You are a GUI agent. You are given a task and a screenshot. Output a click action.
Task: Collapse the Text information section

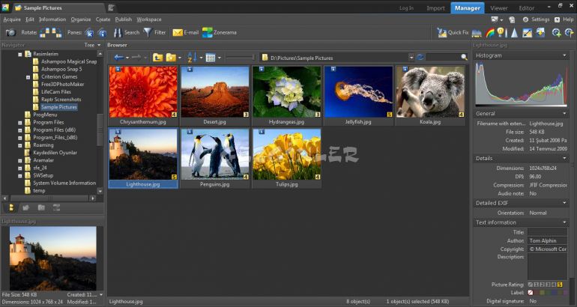(x=564, y=222)
